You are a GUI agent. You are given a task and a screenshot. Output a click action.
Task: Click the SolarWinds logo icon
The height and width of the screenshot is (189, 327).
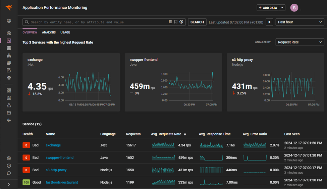tap(9, 8)
